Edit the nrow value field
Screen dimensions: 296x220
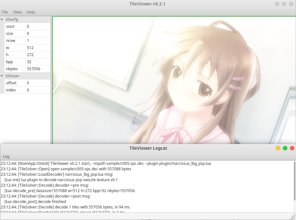click(x=38, y=41)
